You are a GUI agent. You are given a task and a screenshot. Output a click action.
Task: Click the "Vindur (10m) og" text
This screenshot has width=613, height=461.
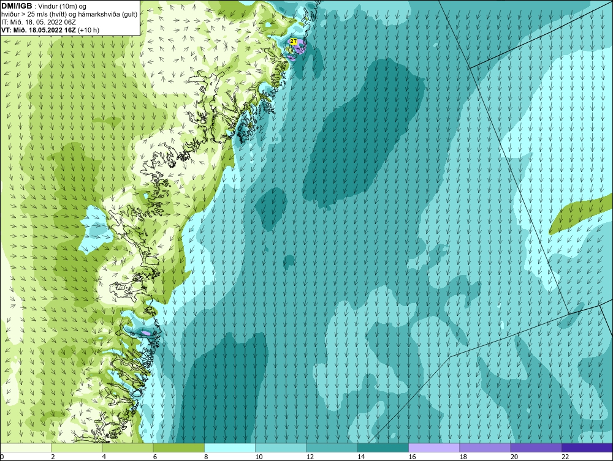pyautogui.click(x=63, y=6)
